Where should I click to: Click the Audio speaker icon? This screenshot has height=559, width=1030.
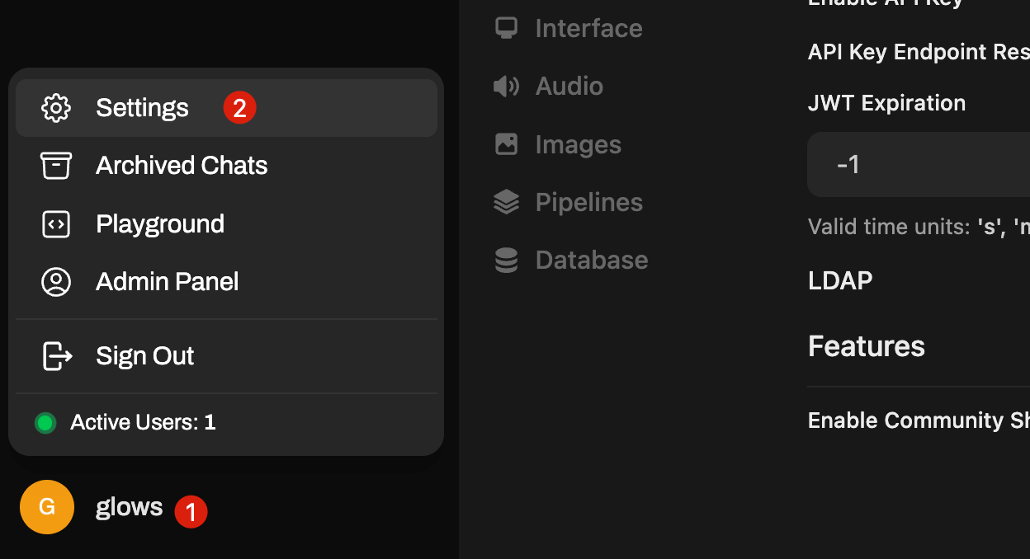(506, 86)
